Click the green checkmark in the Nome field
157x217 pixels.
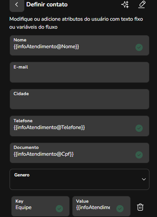[139, 47]
